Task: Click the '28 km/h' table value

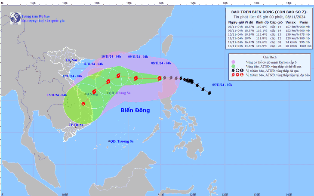Action: tap(291, 46)
